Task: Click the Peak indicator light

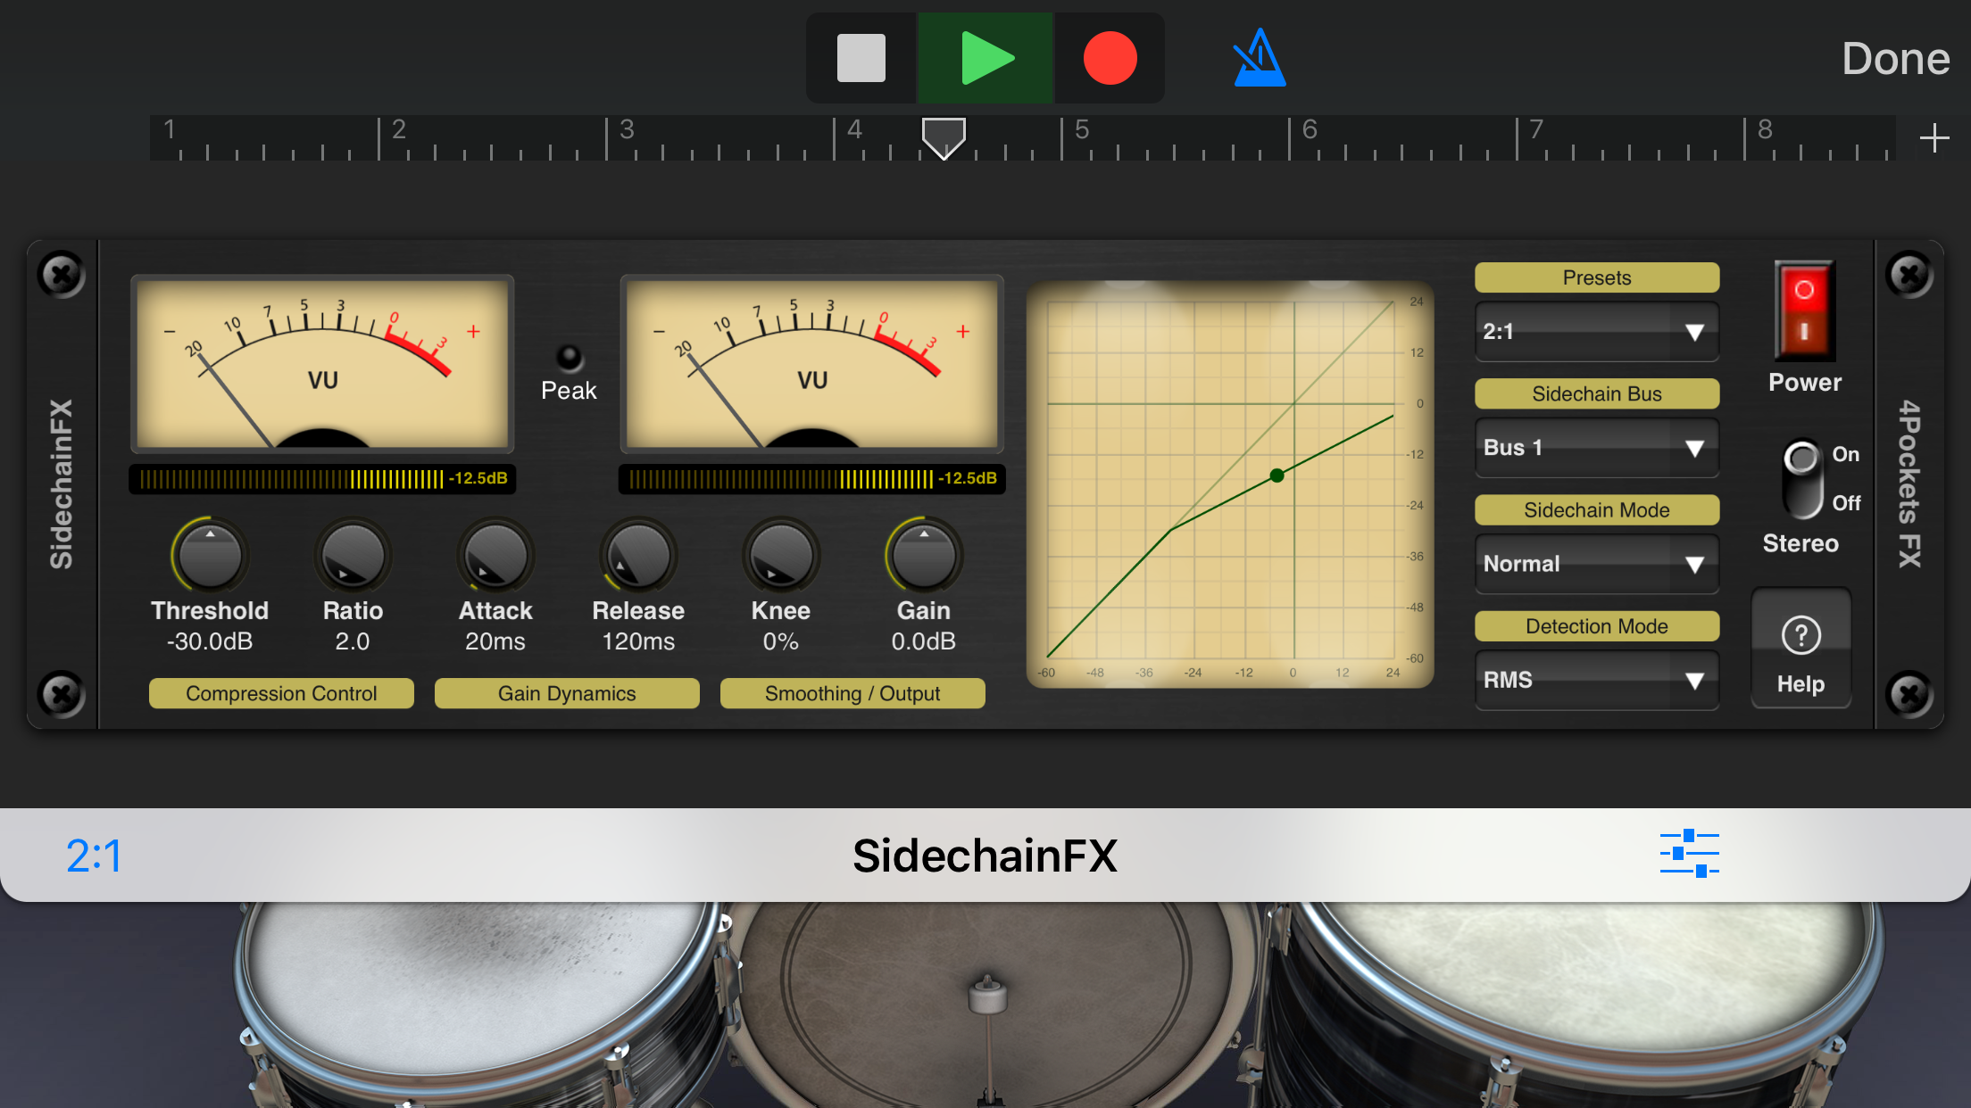Action: point(569,358)
